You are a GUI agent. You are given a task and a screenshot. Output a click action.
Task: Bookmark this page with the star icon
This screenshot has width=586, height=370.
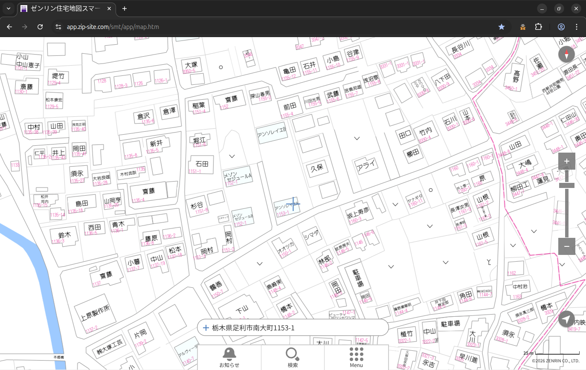click(502, 27)
